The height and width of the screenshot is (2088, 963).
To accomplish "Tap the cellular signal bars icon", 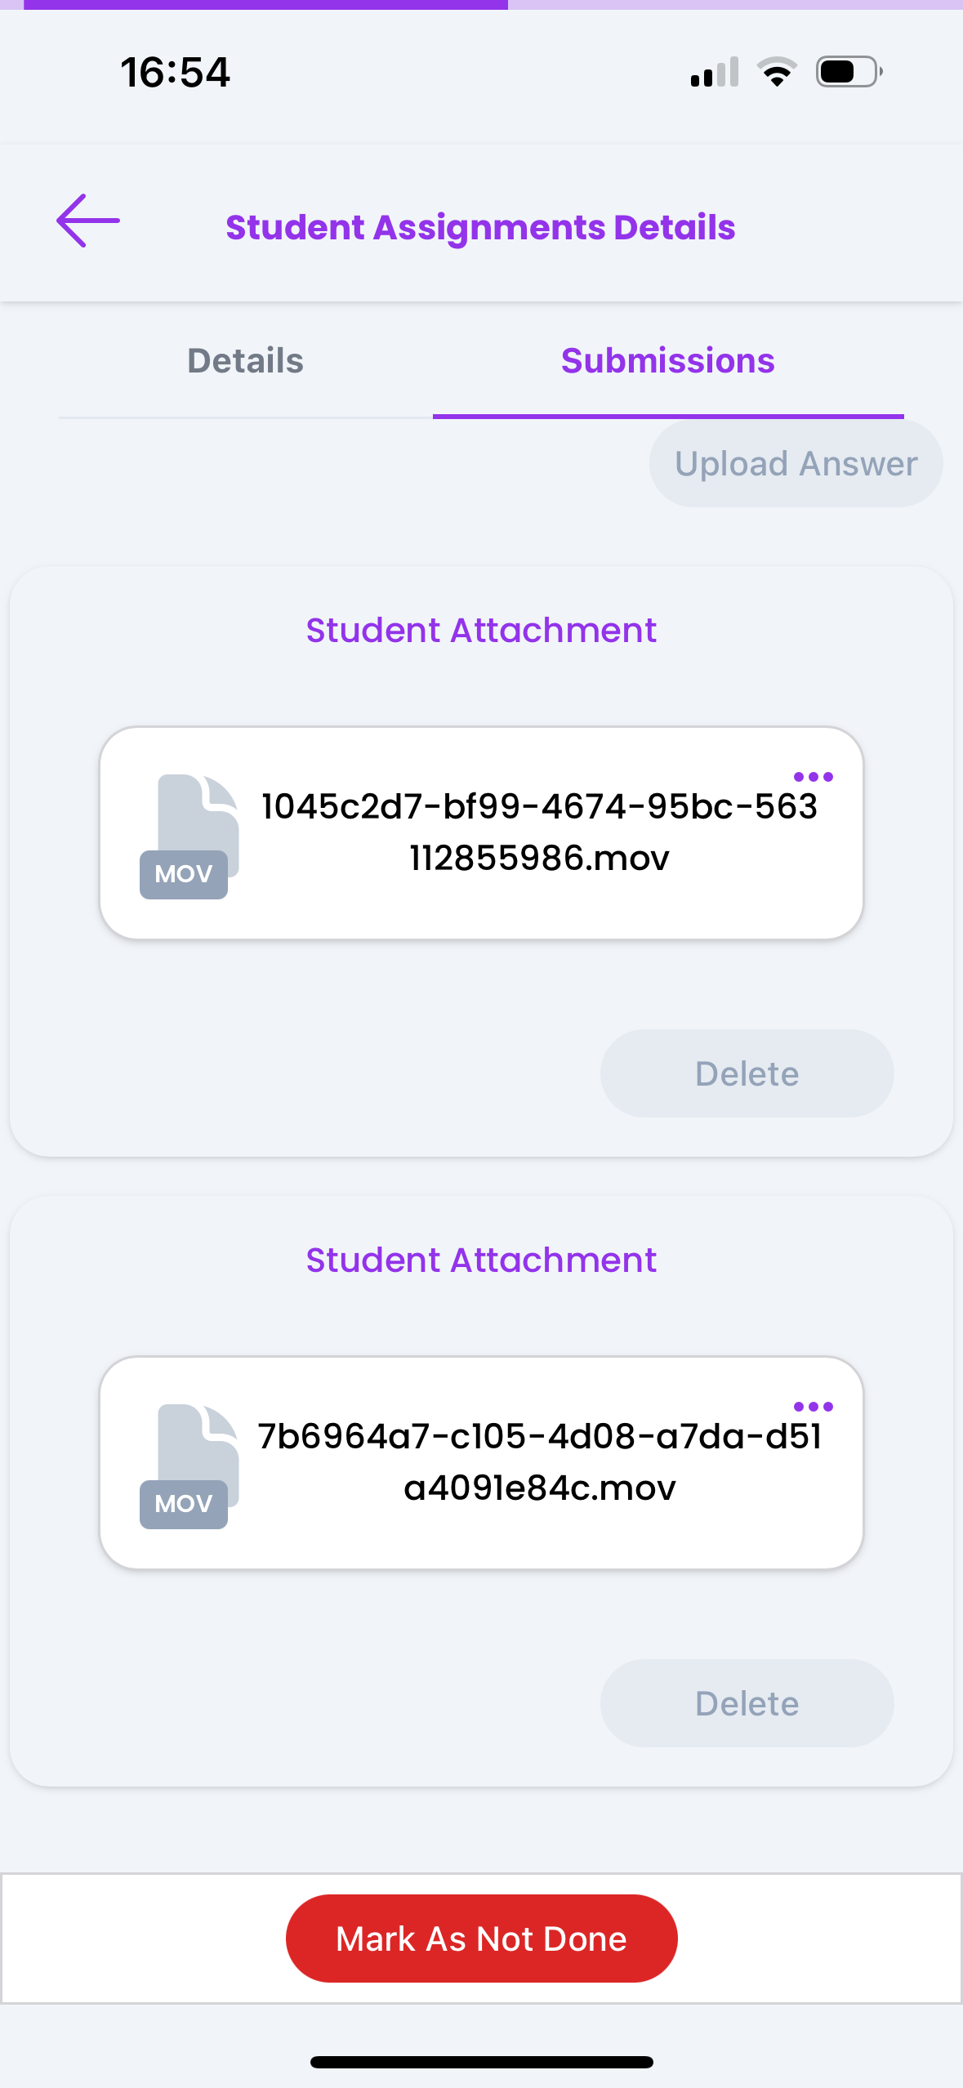I will tap(715, 73).
